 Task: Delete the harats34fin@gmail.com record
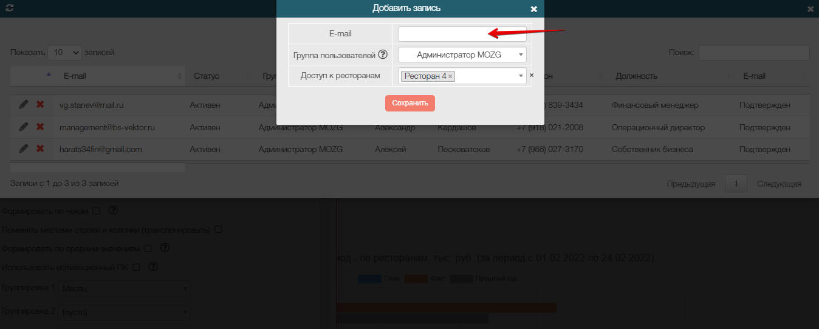click(x=40, y=149)
